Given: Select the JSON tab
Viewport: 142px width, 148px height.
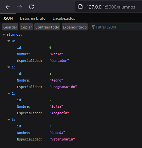Looking at the screenshot, I should (x=8, y=18).
